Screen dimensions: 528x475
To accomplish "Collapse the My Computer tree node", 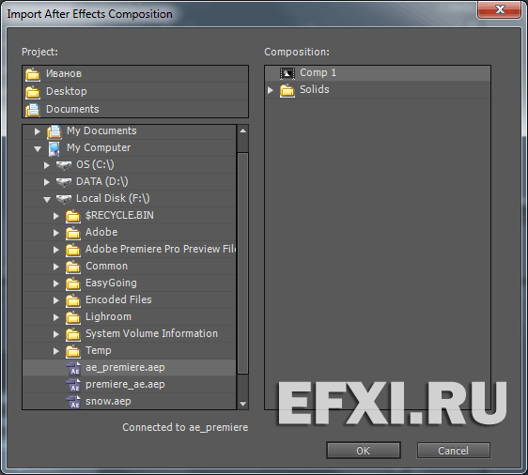I will point(38,148).
